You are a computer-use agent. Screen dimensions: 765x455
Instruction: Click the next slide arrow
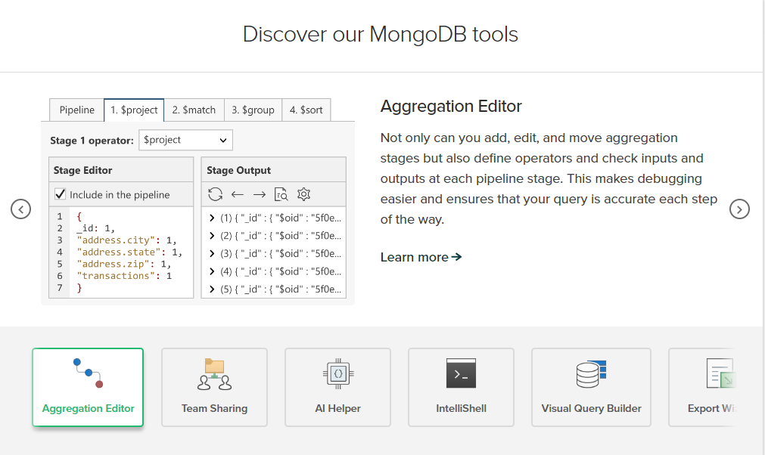[739, 209]
